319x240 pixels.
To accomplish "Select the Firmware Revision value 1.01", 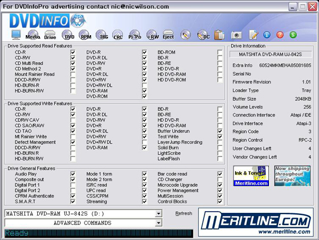I will tap(306, 82).
